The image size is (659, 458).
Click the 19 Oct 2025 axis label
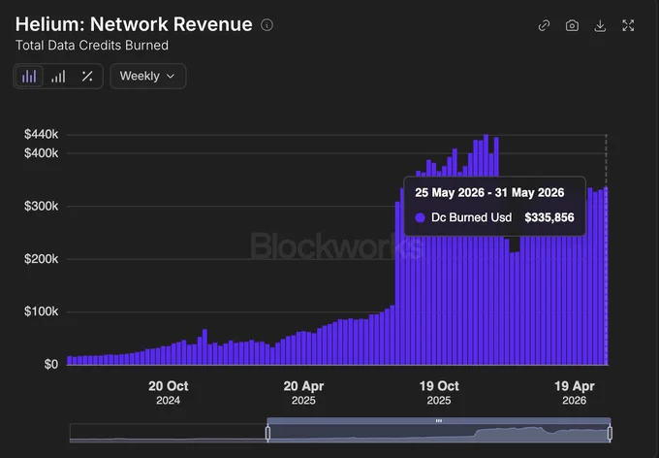439,392
